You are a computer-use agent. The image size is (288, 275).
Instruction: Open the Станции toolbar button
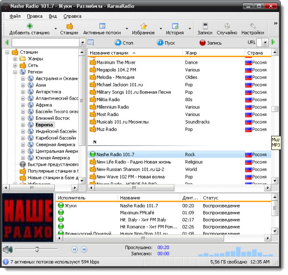(x=69, y=26)
